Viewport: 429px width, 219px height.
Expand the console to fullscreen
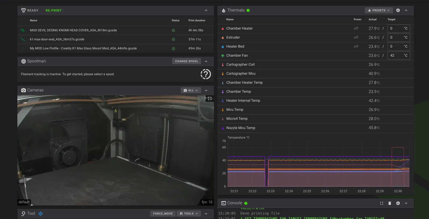pos(382,203)
